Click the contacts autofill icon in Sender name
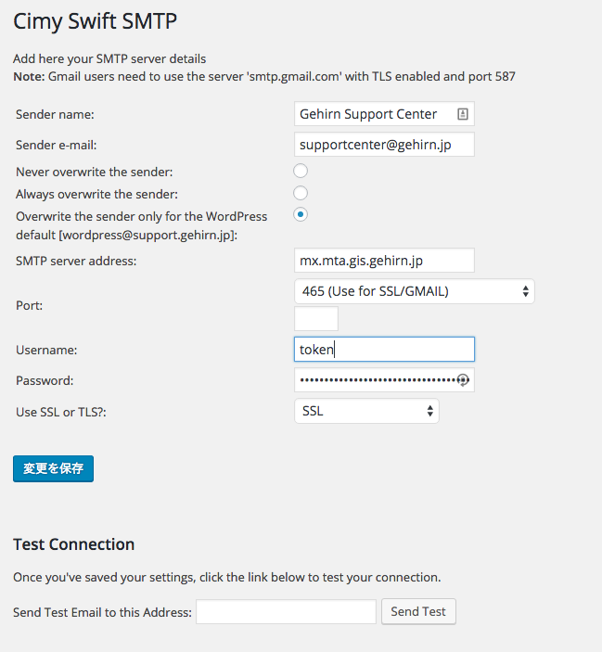Image resolution: width=602 pixels, height=652 pixels. point(462,114)
